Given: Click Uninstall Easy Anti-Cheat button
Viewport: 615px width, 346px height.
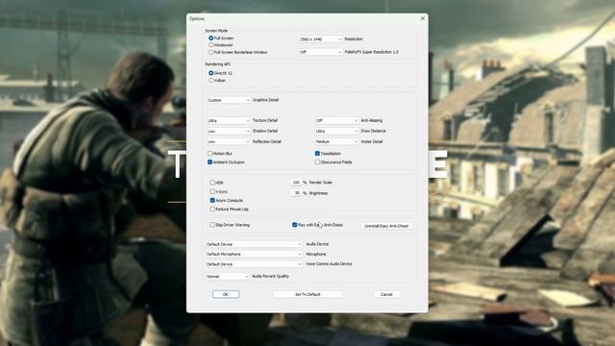Looking at the screenshot, I should click(x=386, y=226).
